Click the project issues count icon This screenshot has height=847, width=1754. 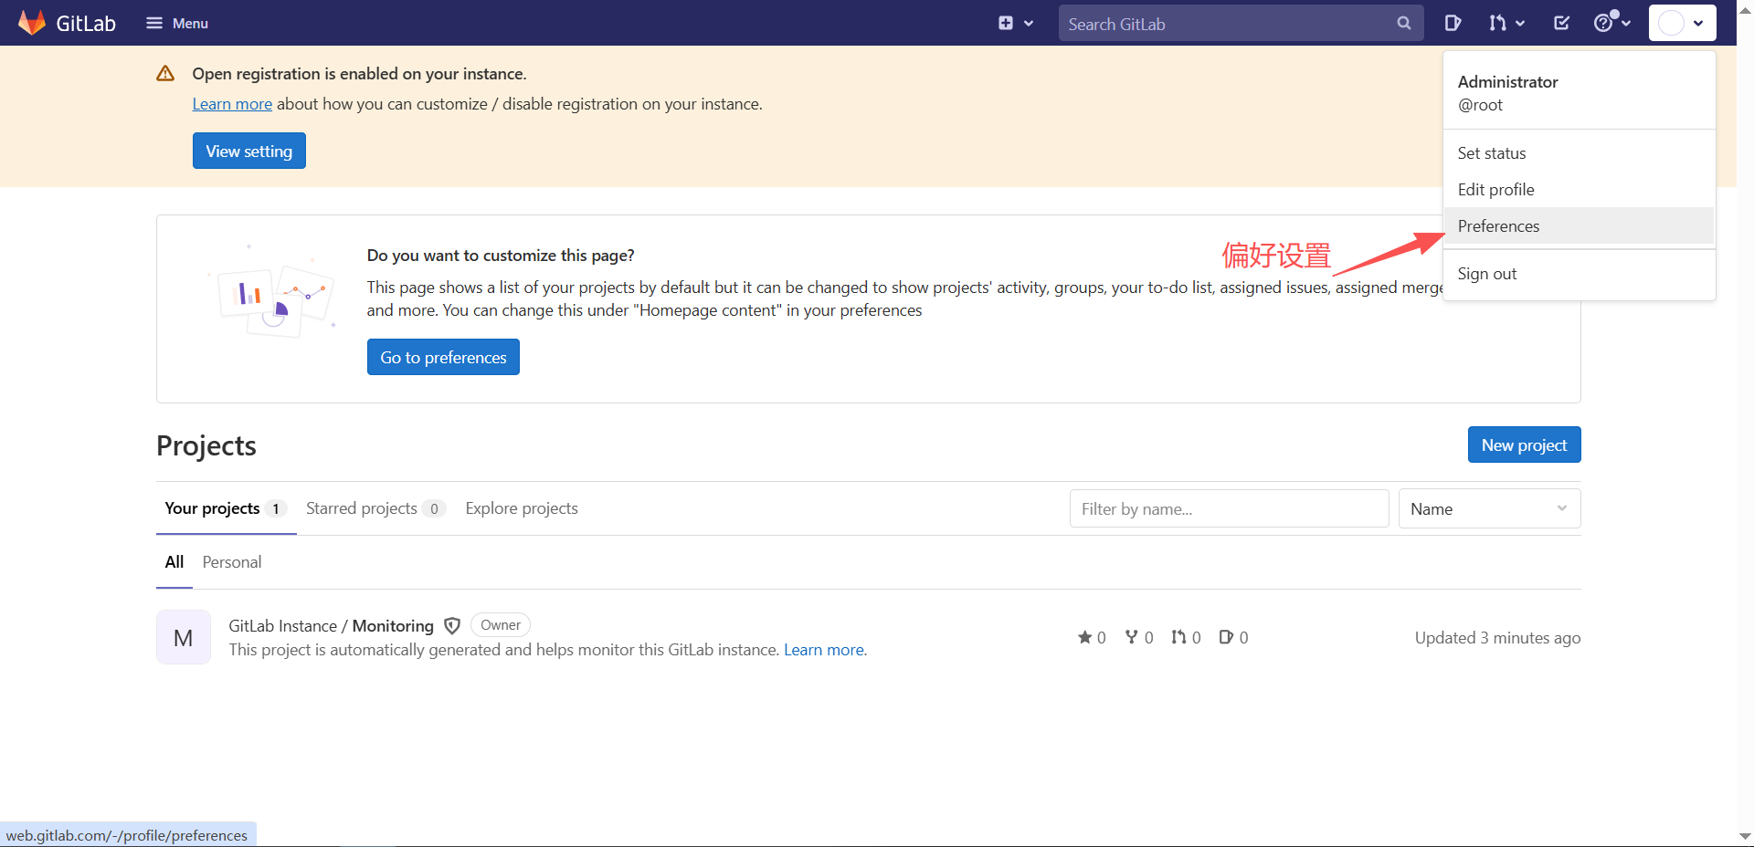[1226, 637]
